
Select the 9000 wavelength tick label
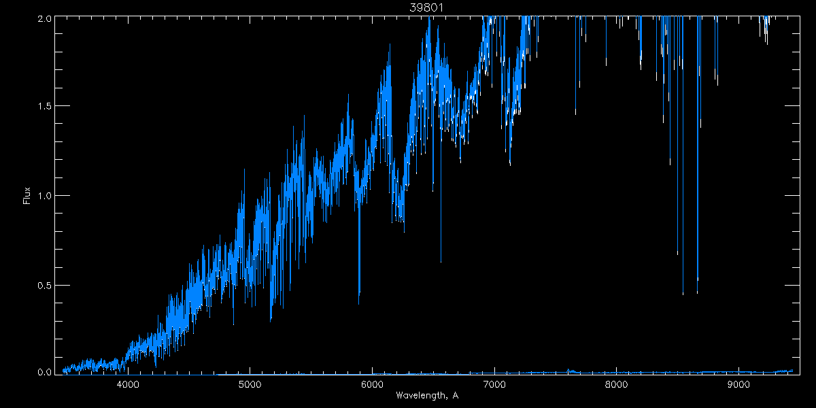point(738,384)
